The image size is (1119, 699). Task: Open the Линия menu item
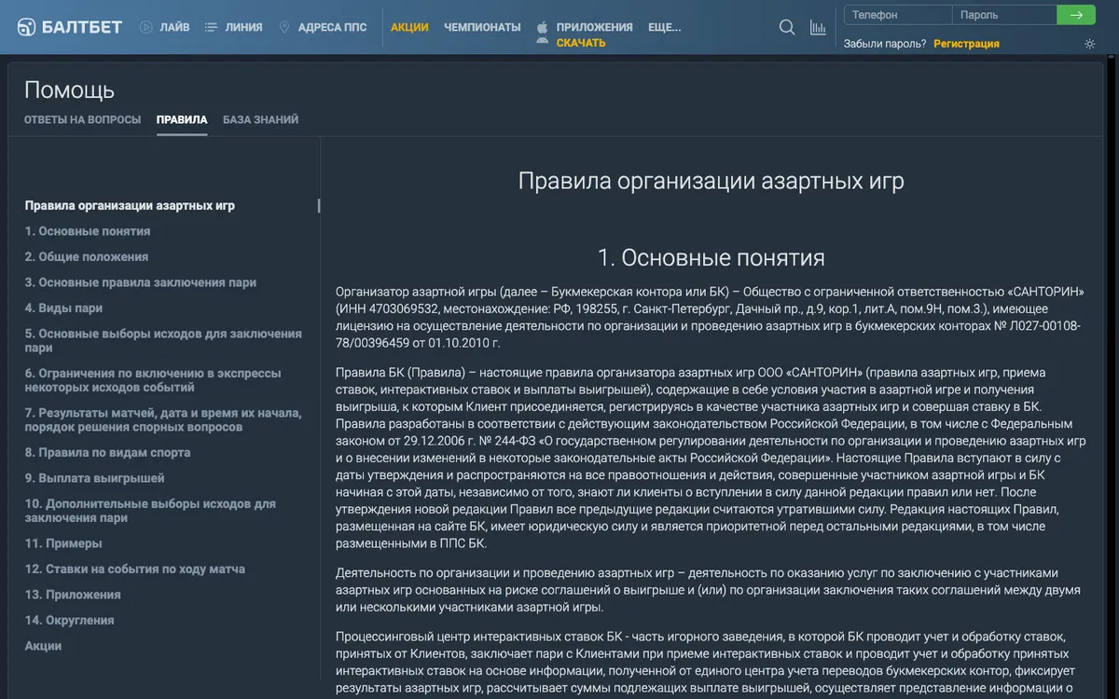(243, 27)
